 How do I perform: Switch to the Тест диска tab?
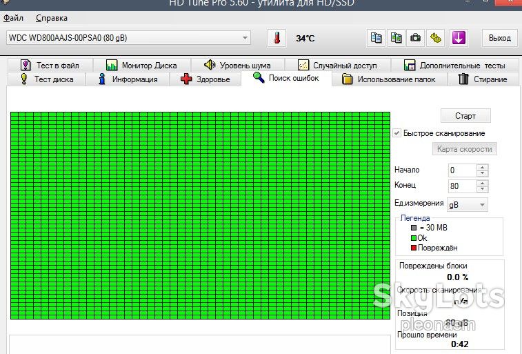click(47, 79)
